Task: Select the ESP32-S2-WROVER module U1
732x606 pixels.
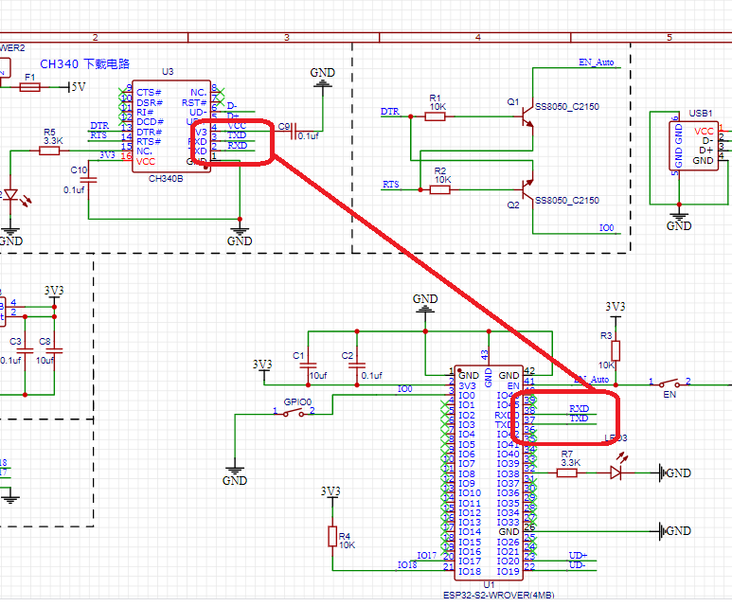Action: 488,473
